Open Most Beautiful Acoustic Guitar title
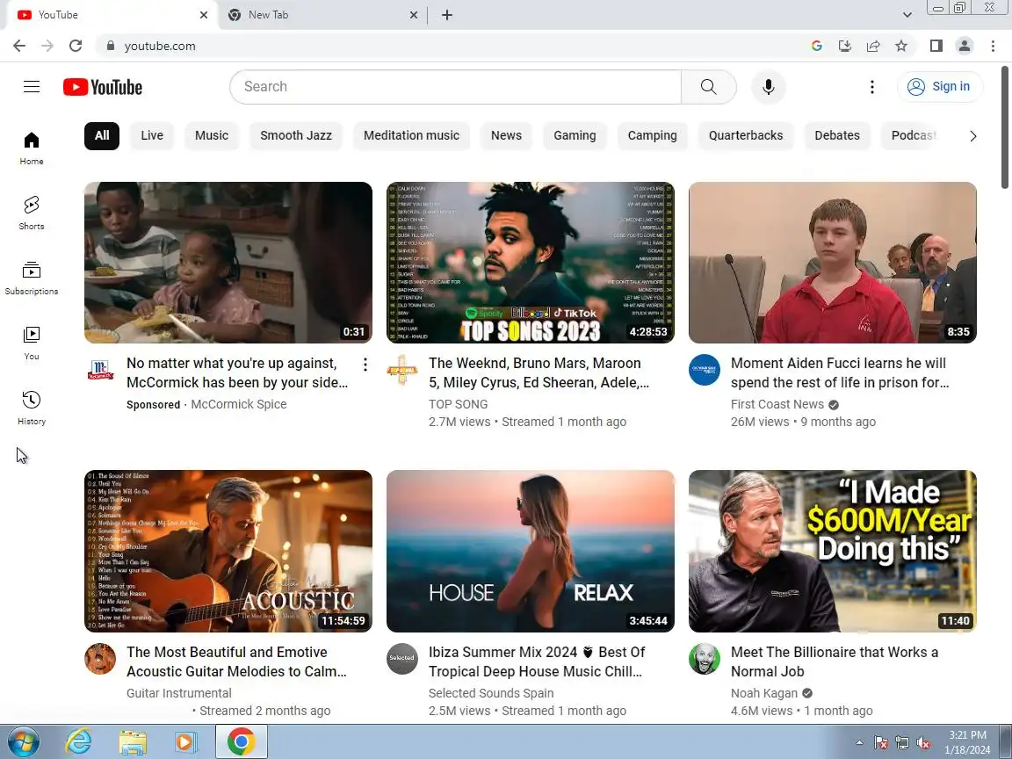Image resolution: width=1012 pixels, height=759 pixels. [236, 661]
